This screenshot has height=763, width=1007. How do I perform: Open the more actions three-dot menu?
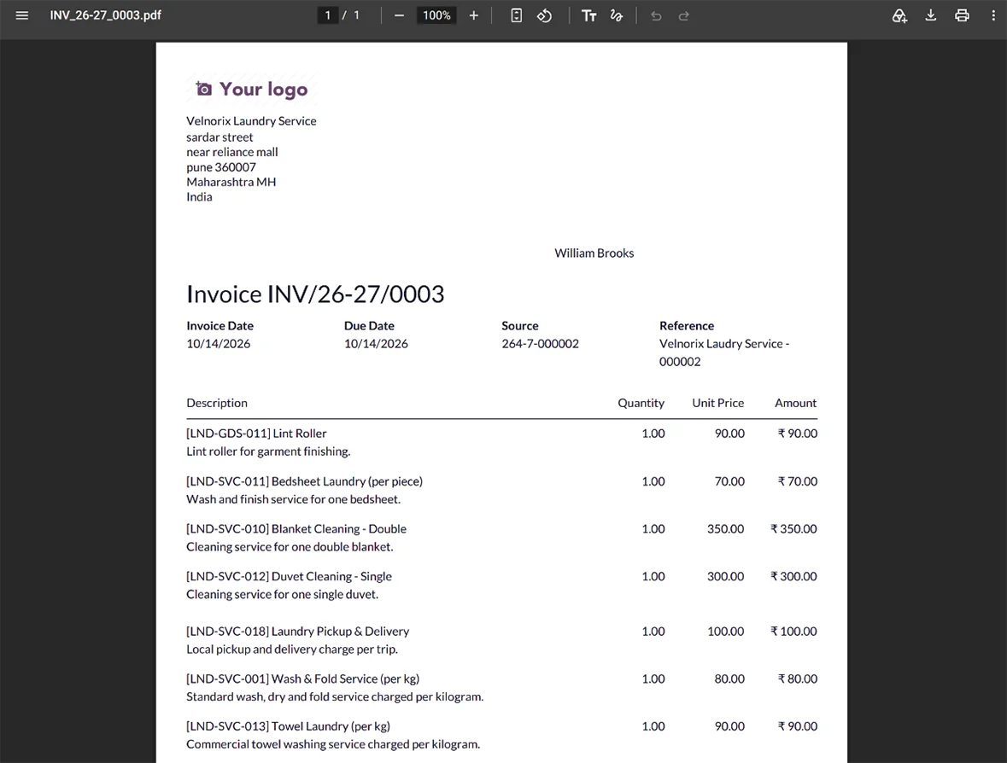point(992,15)
